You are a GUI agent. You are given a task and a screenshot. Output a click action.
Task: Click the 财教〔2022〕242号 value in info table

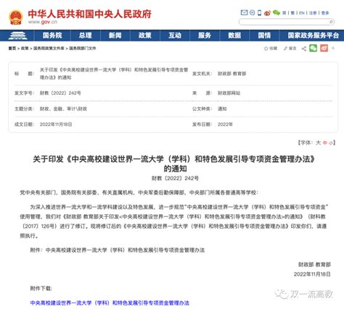(60, 93)
